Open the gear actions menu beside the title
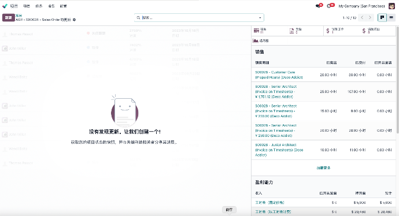 (x=74, y=20)
